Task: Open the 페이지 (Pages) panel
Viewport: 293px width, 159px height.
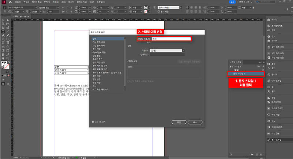Action: pos(273,20)
